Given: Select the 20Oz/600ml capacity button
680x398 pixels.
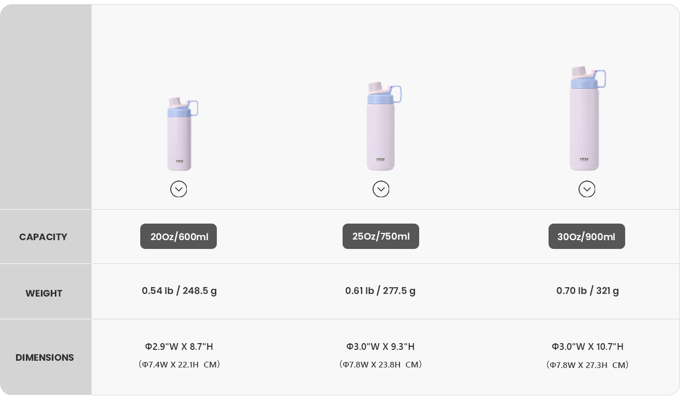Looking at the screenshot, I should (179, 237).
